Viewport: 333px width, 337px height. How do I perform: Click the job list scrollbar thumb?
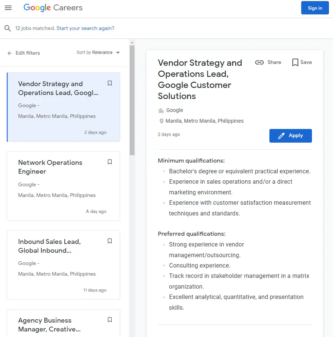[x=132, y=100]
